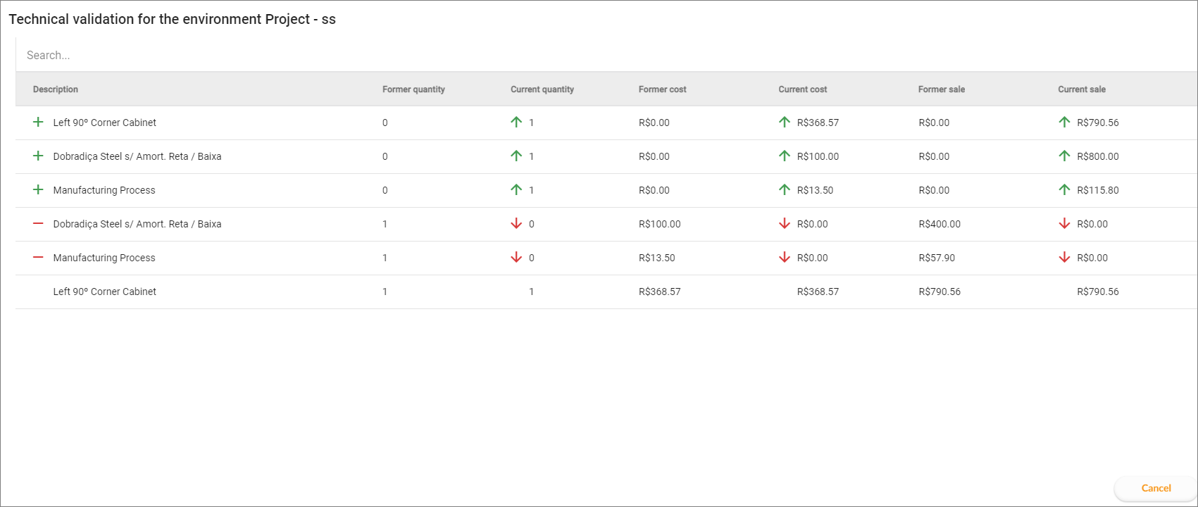1198x507 pixels.
Task: Click the Former cost column header
Action: (663, 89)
